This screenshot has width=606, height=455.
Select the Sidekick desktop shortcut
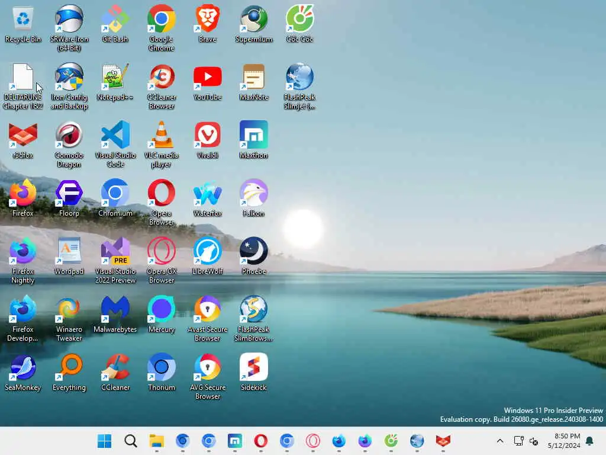tap(254, 373)
